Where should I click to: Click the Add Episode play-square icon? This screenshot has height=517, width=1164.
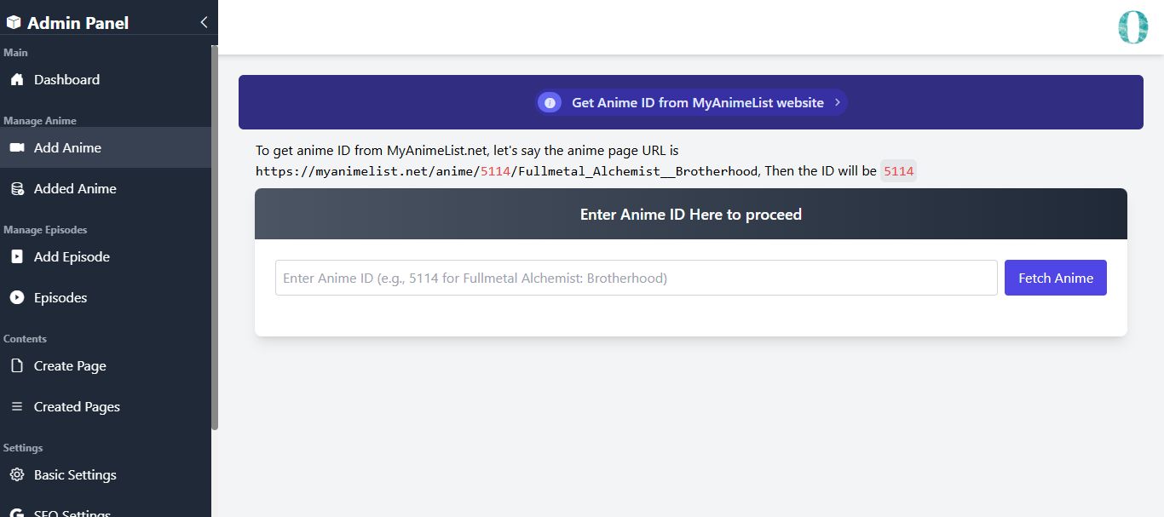click(17, 256)
